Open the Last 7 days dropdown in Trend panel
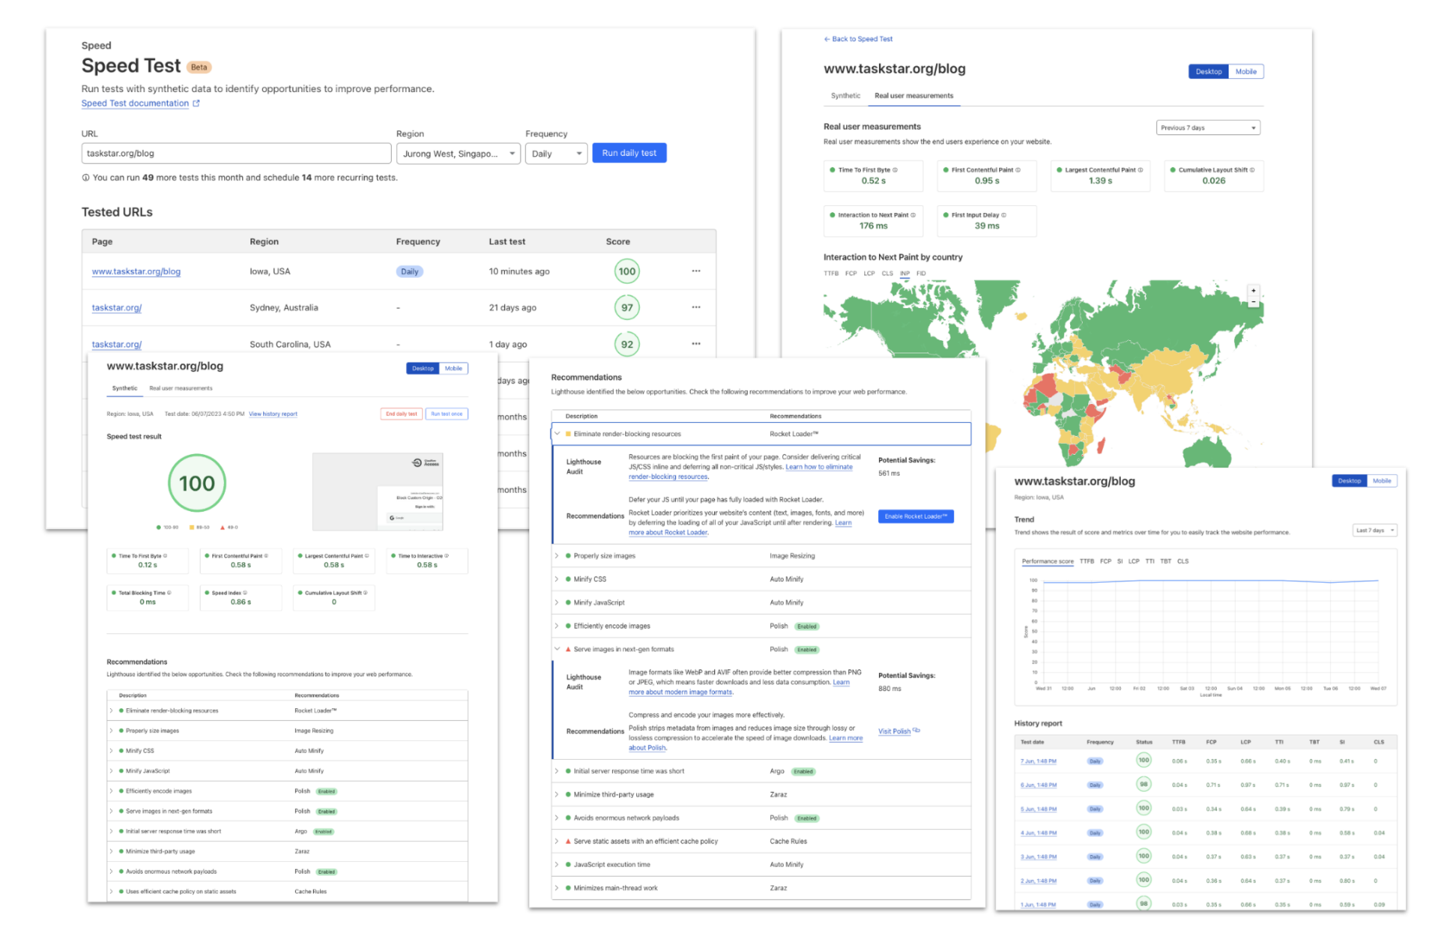 [x=1375, y=530]
